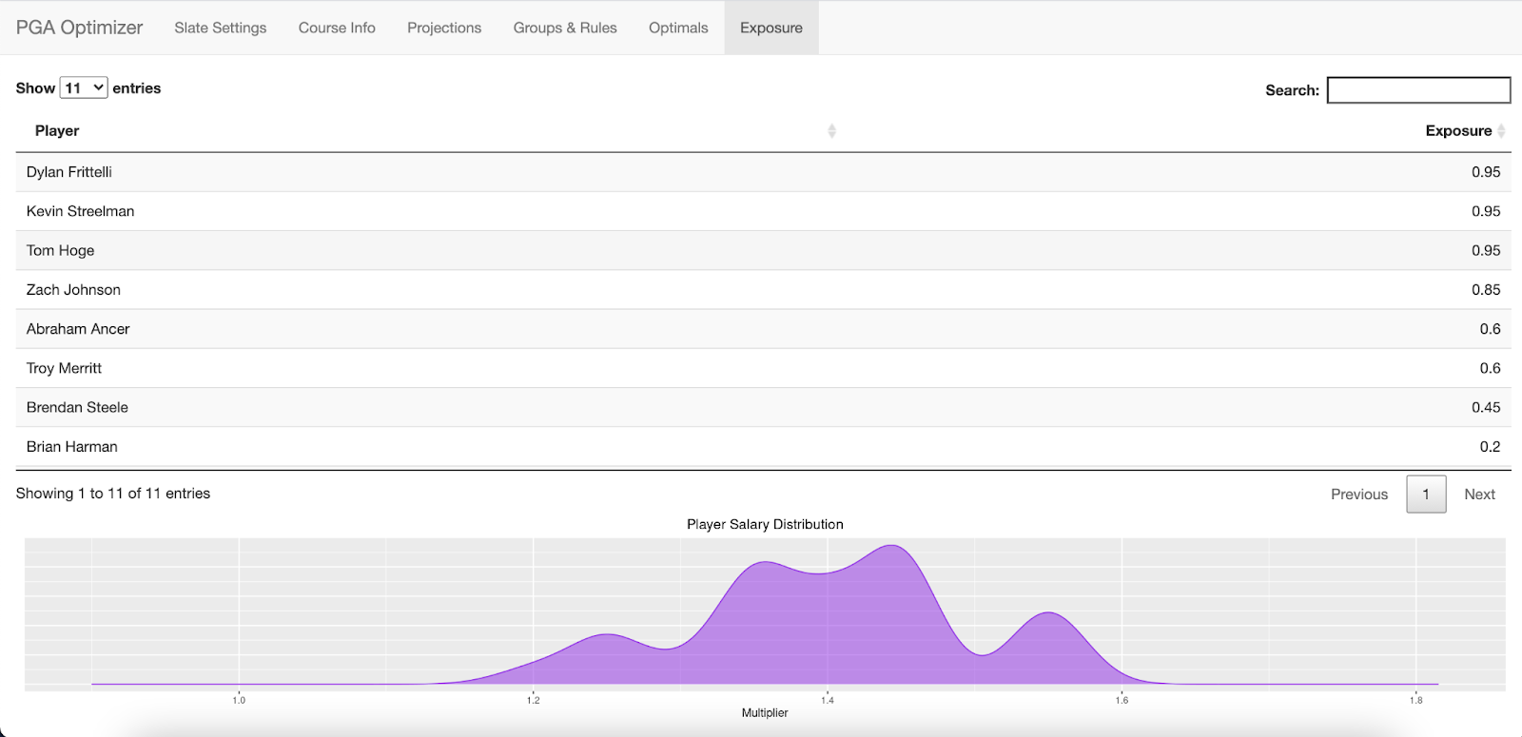Sort table by Exposure column arrows
Image resolution: width=1522 pixels, height=737 pixels.
pyautogui.click(x=1501, y=131)
